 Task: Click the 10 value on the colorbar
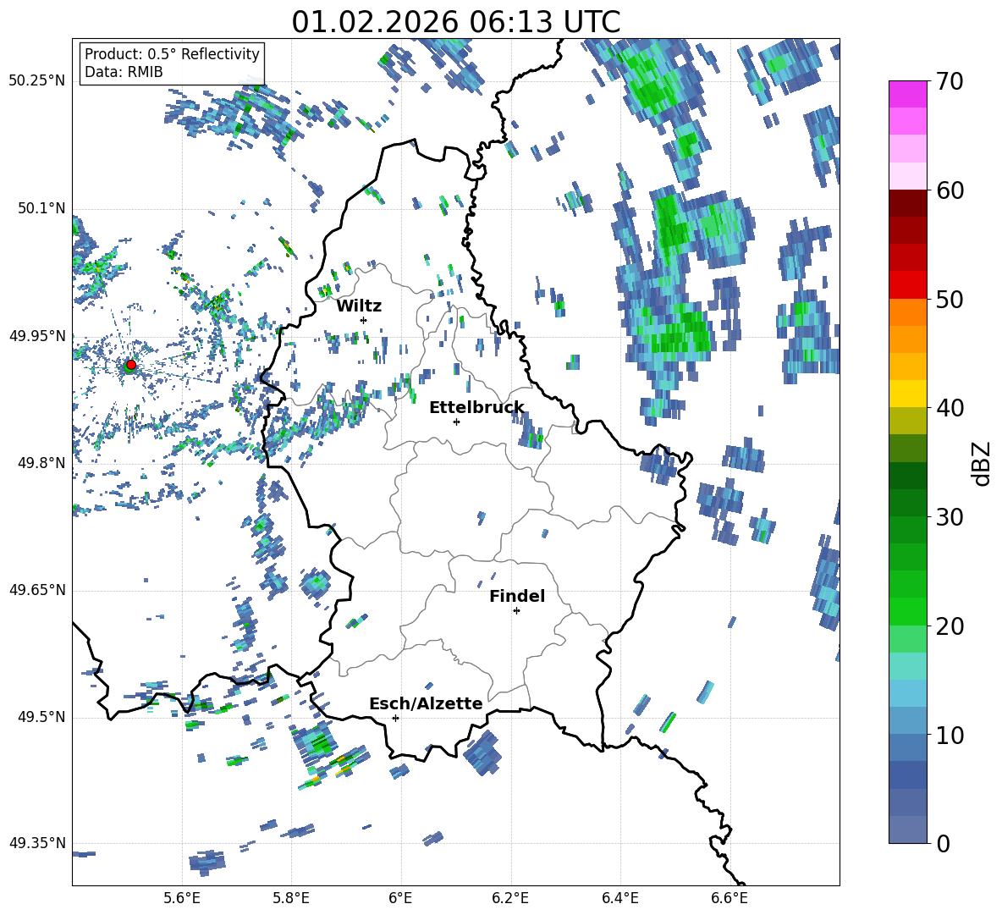[x=950, y=735]
